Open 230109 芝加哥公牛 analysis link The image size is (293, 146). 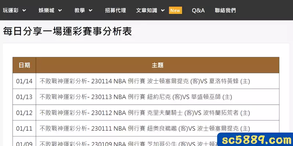click(x=129, y=143)
